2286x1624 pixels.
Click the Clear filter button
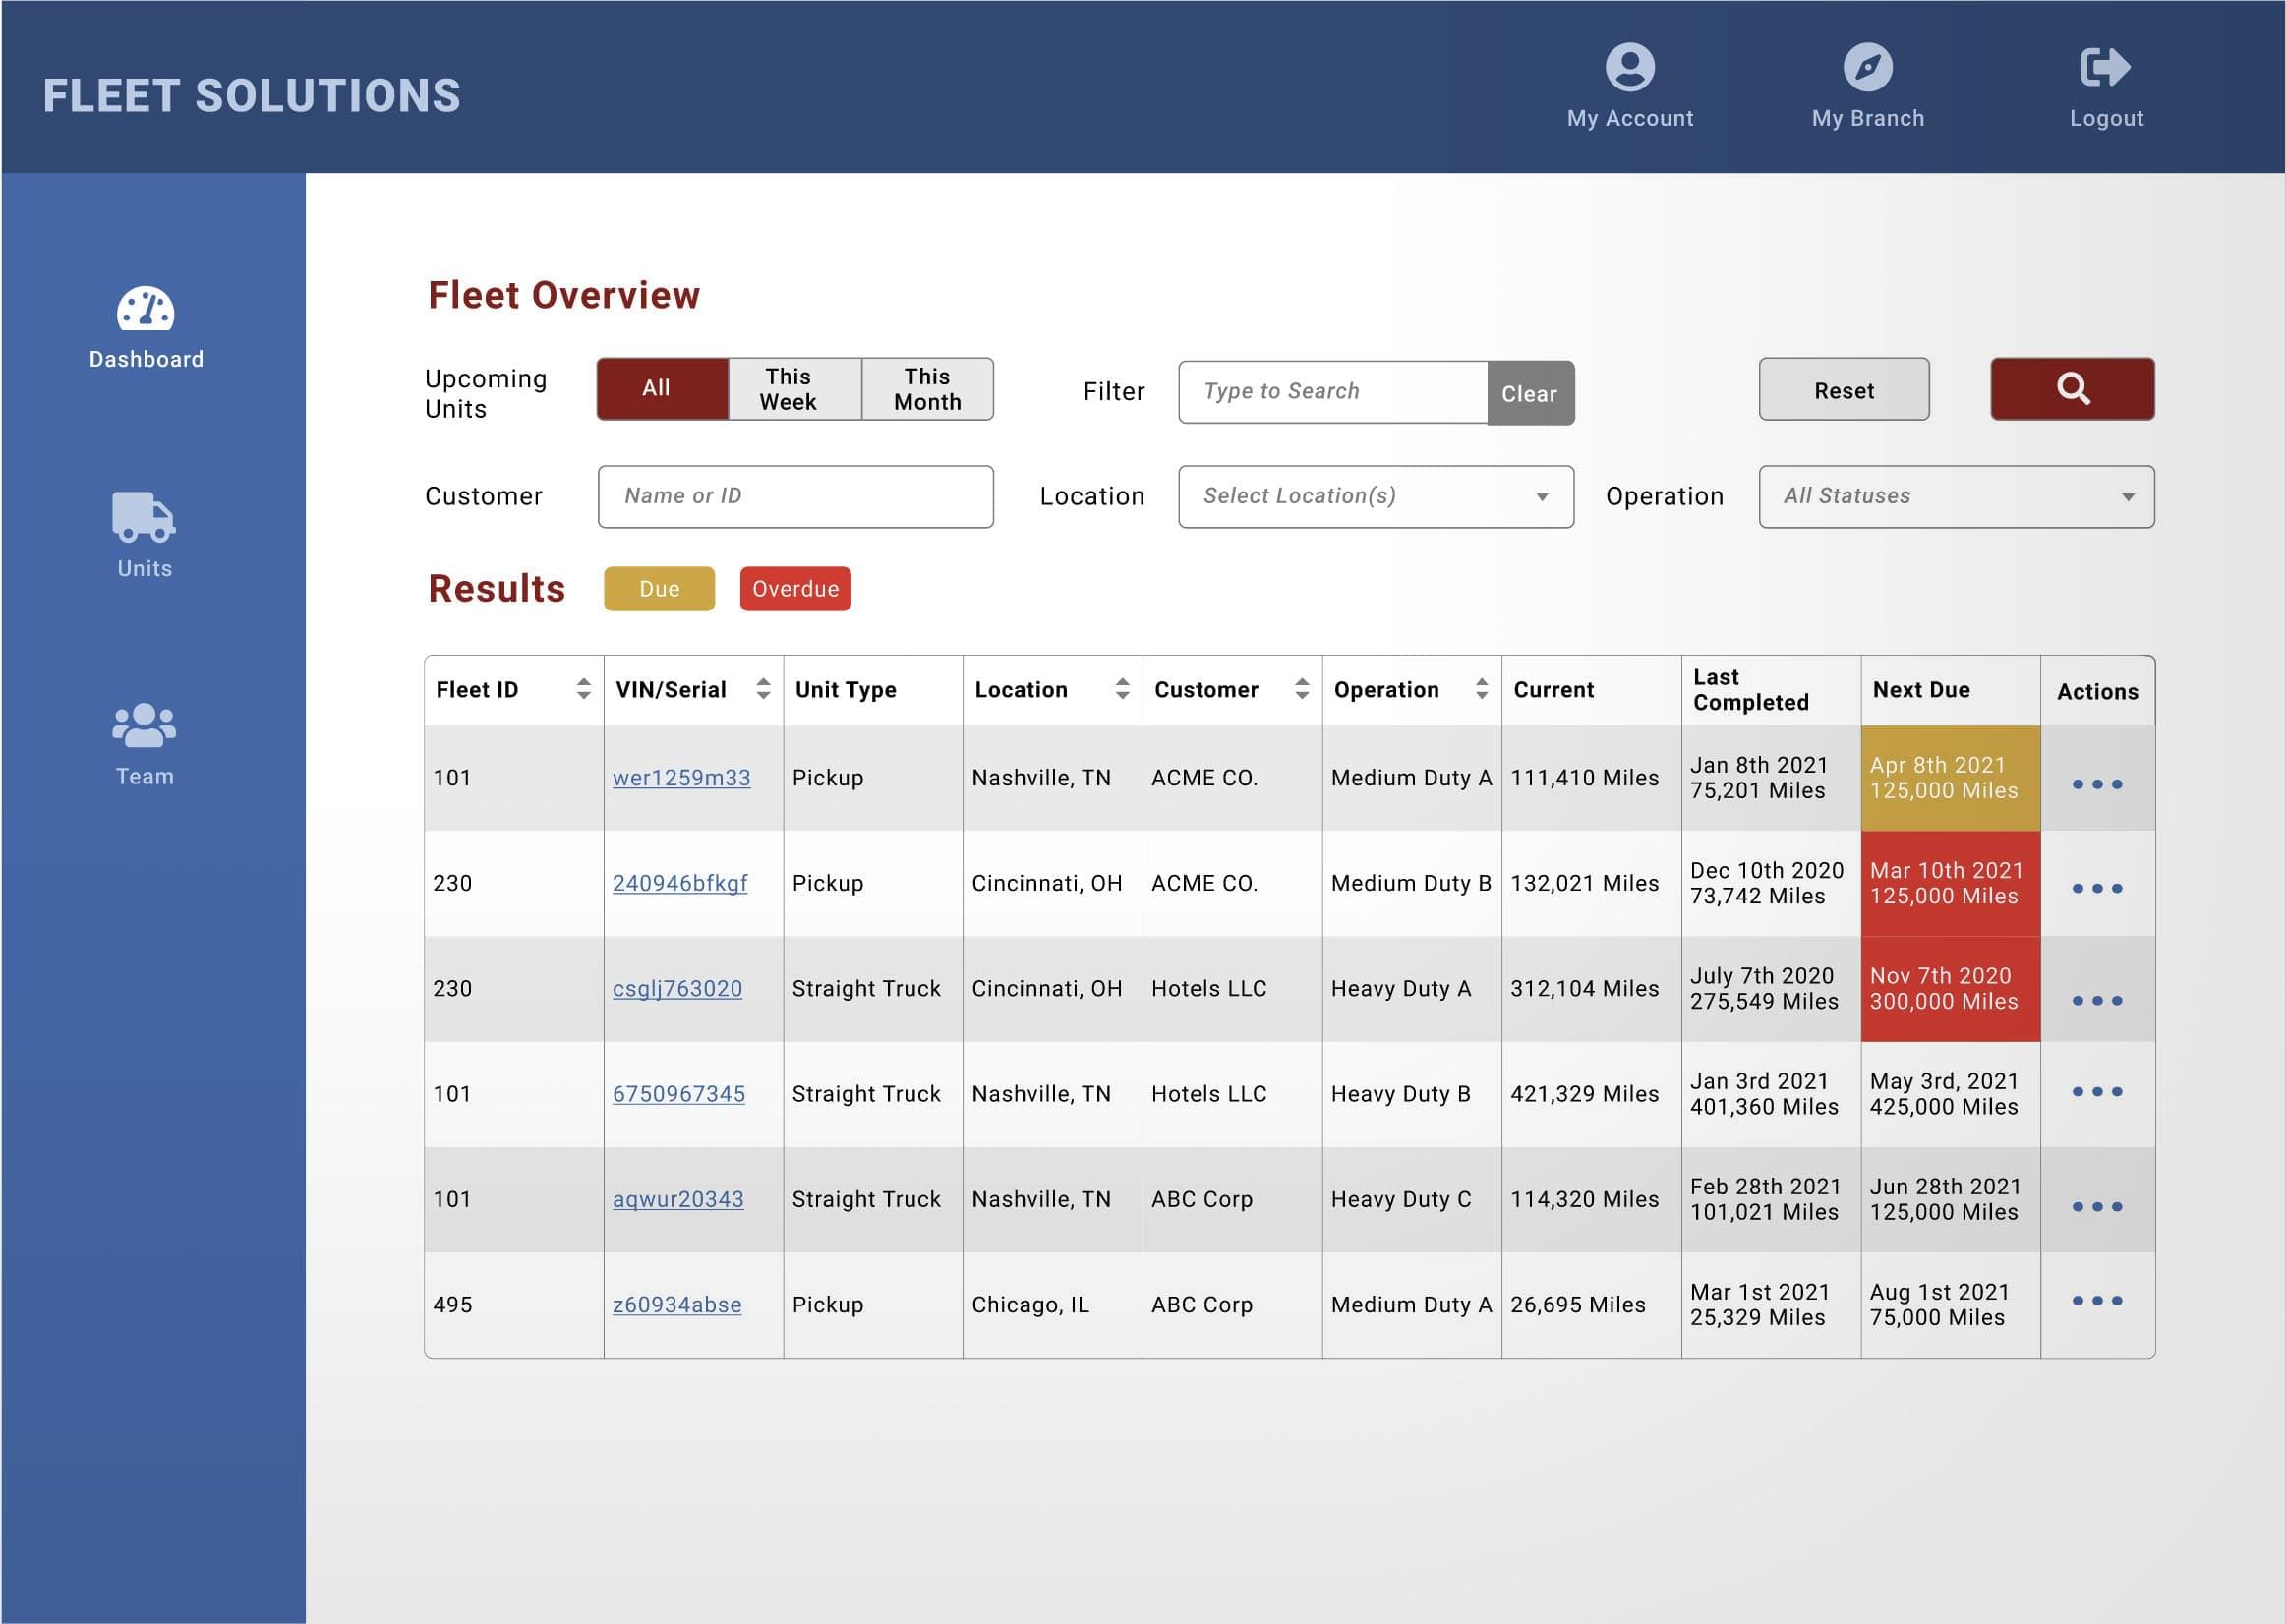coord(1530,393)
